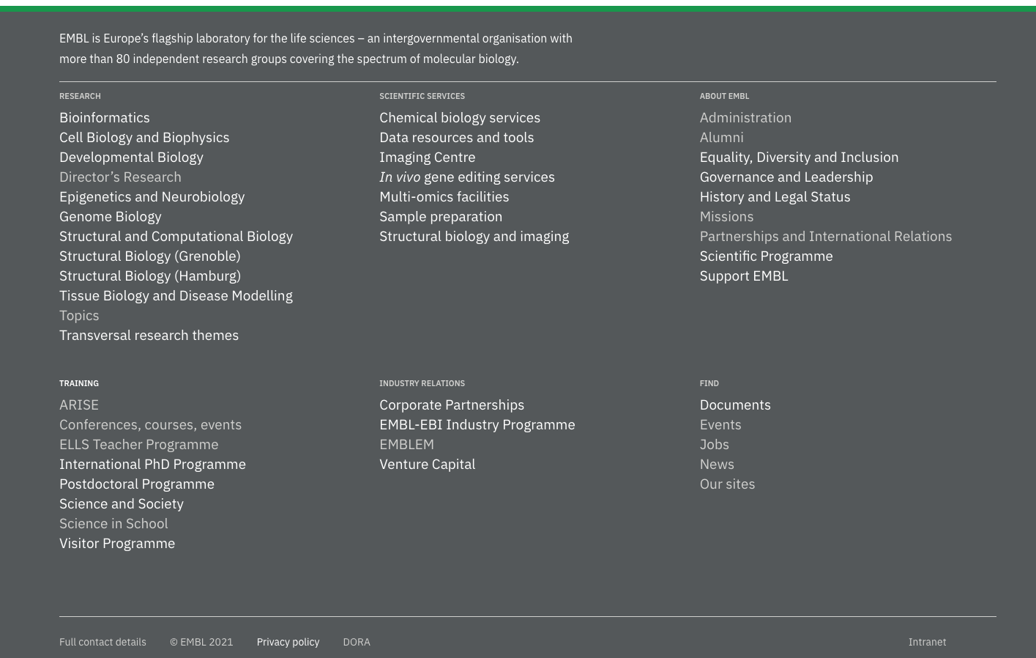Open Science and Society link
1036x658 pixels.
122,503
